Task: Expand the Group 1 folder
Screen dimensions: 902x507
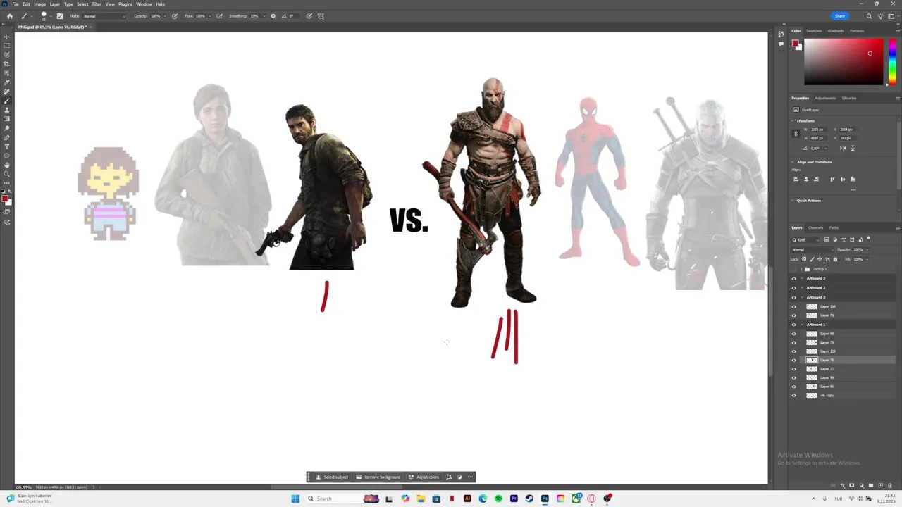Action: pos(801,269)
